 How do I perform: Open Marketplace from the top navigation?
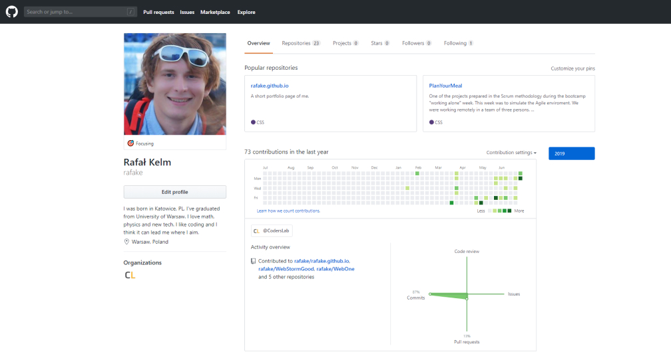pos(215,12)
